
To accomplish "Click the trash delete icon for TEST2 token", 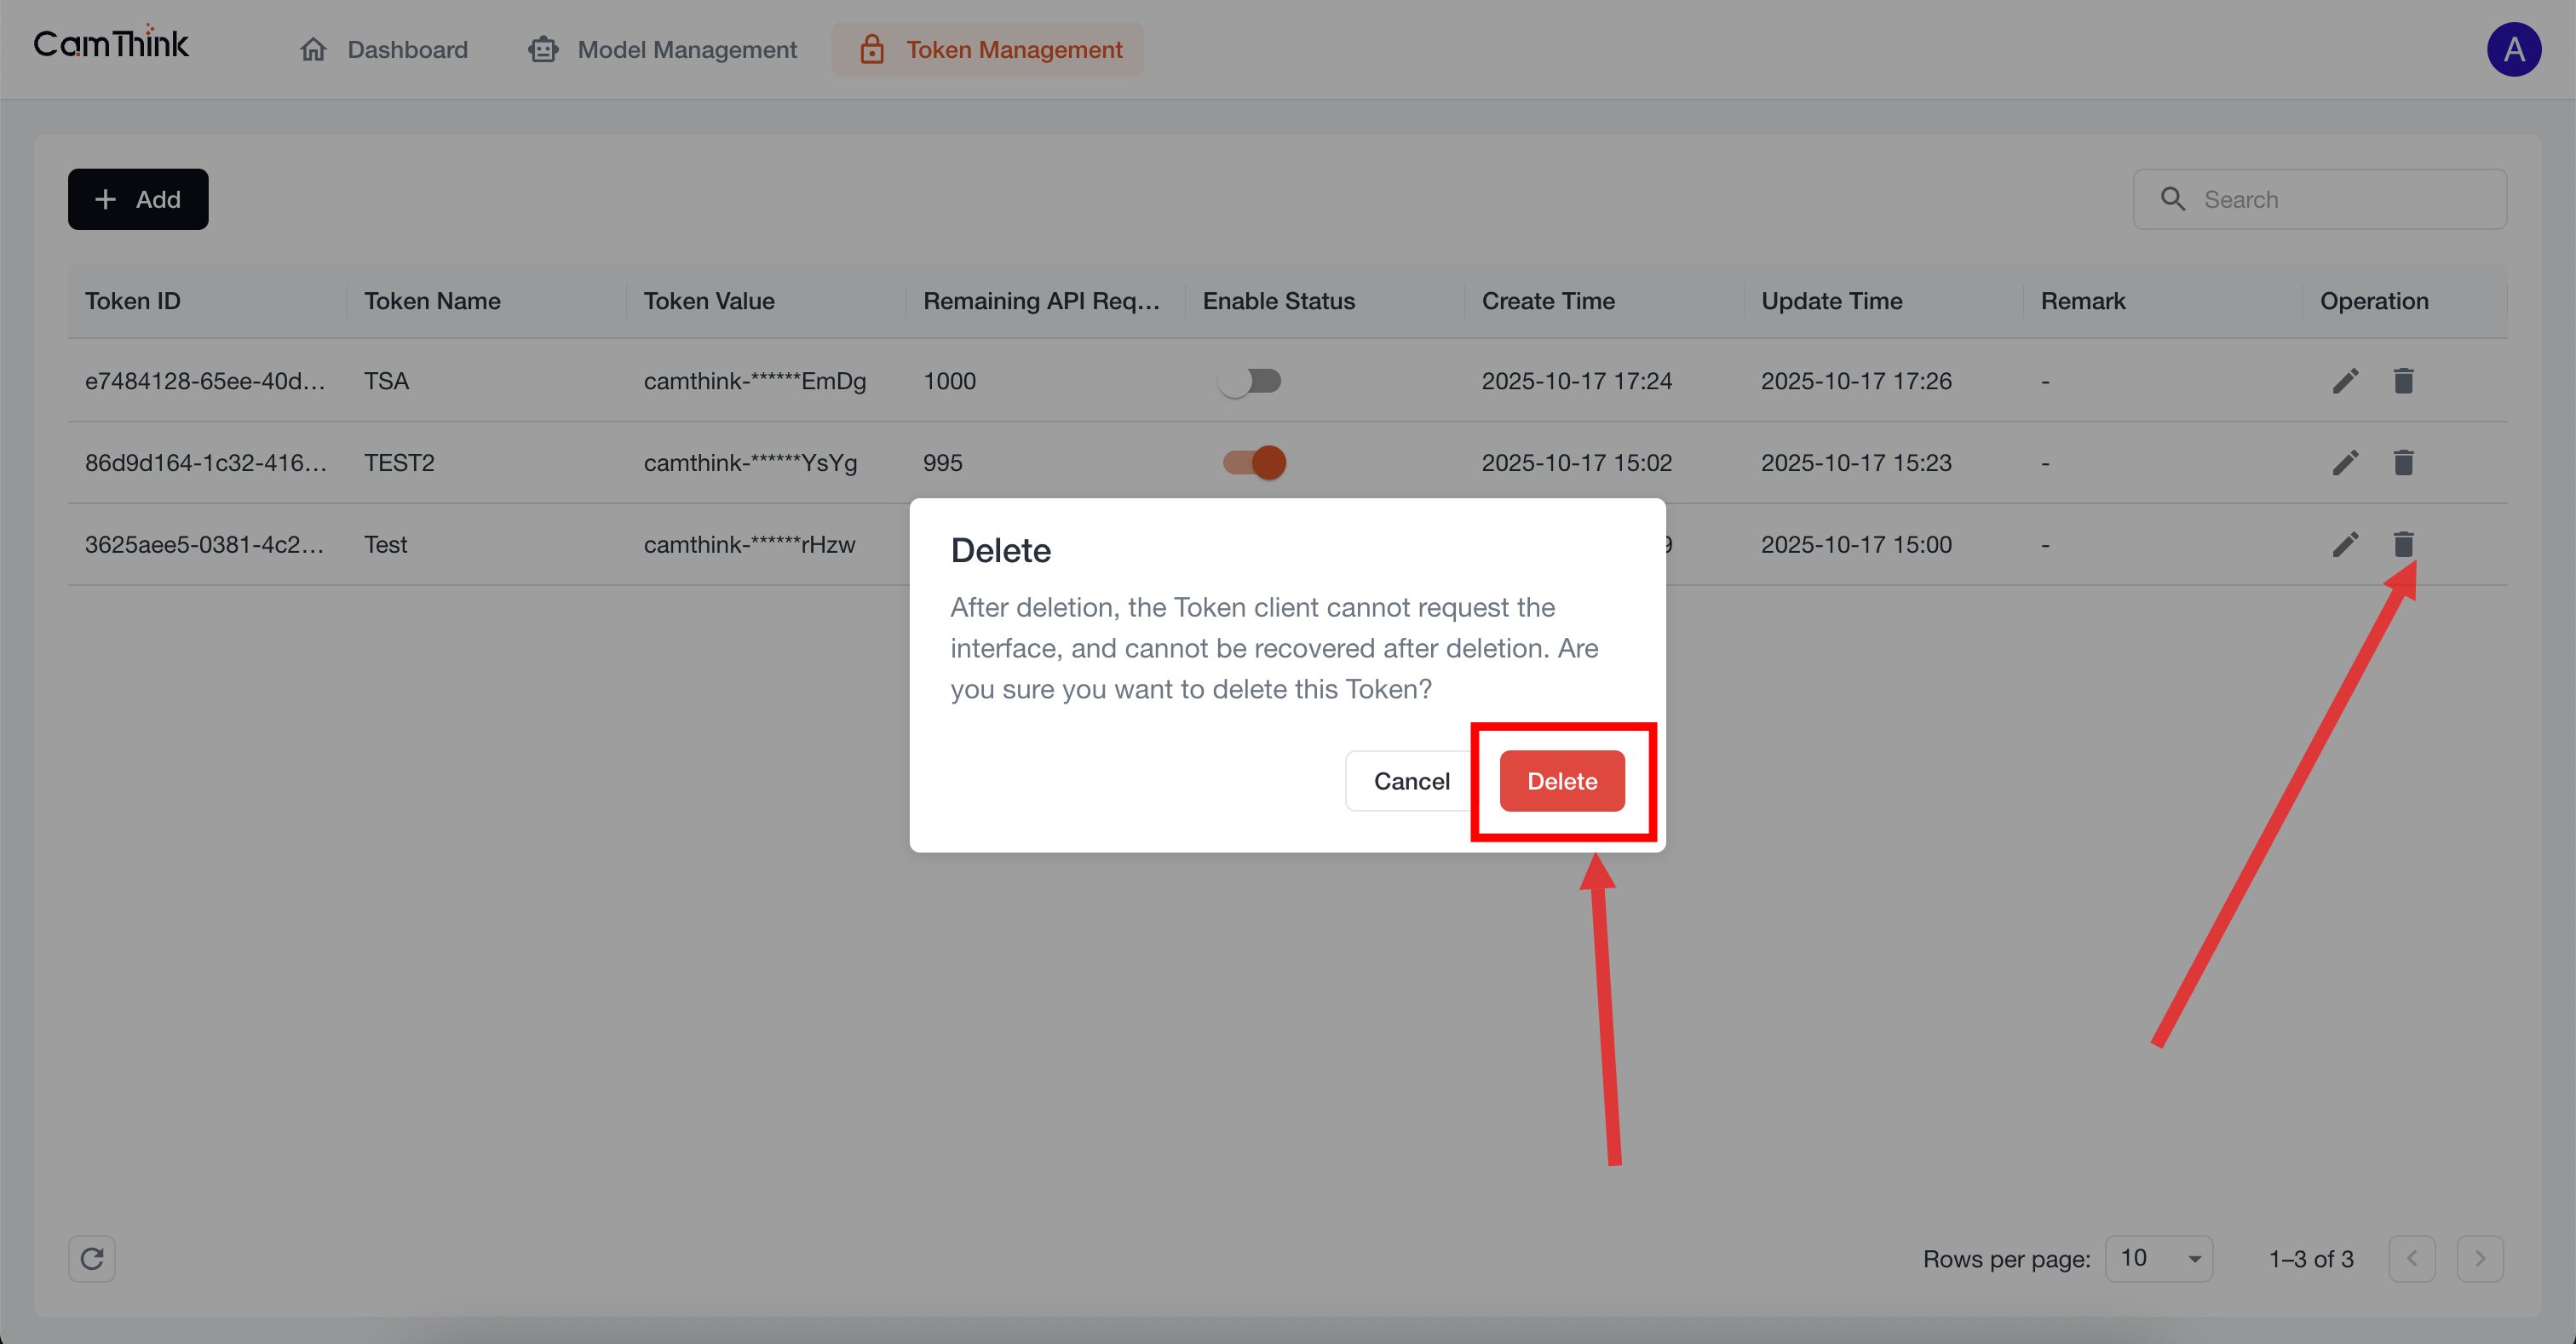I will click(x=2404, y=462).
